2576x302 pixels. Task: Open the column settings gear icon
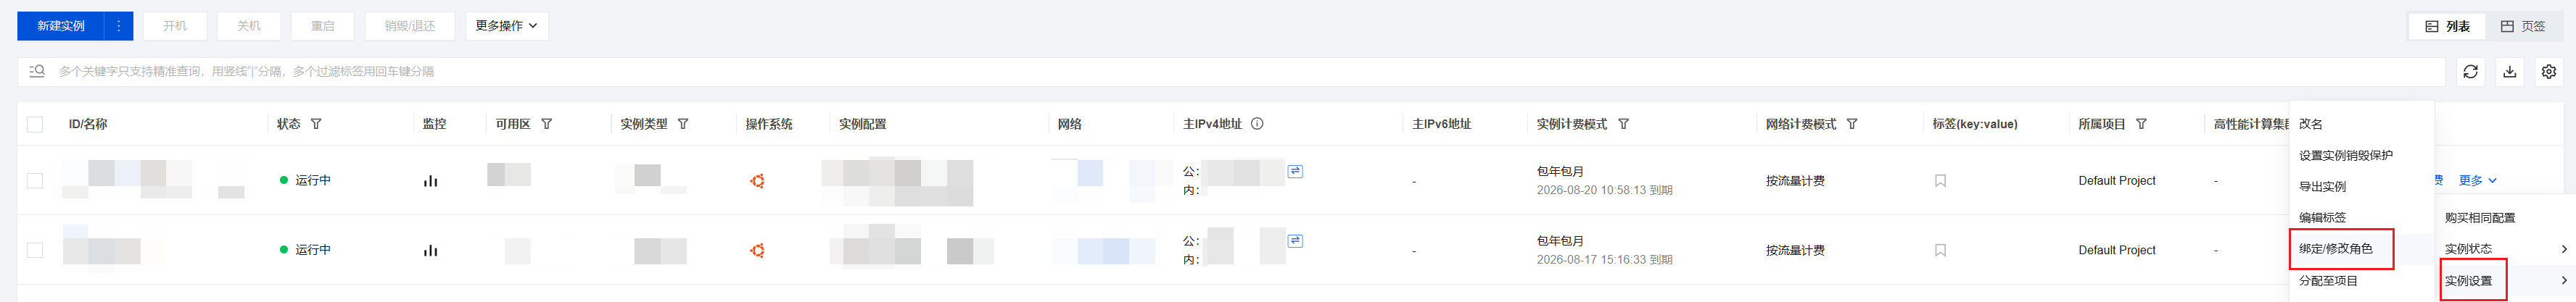pyautogui.click(x=2548, y=71)
